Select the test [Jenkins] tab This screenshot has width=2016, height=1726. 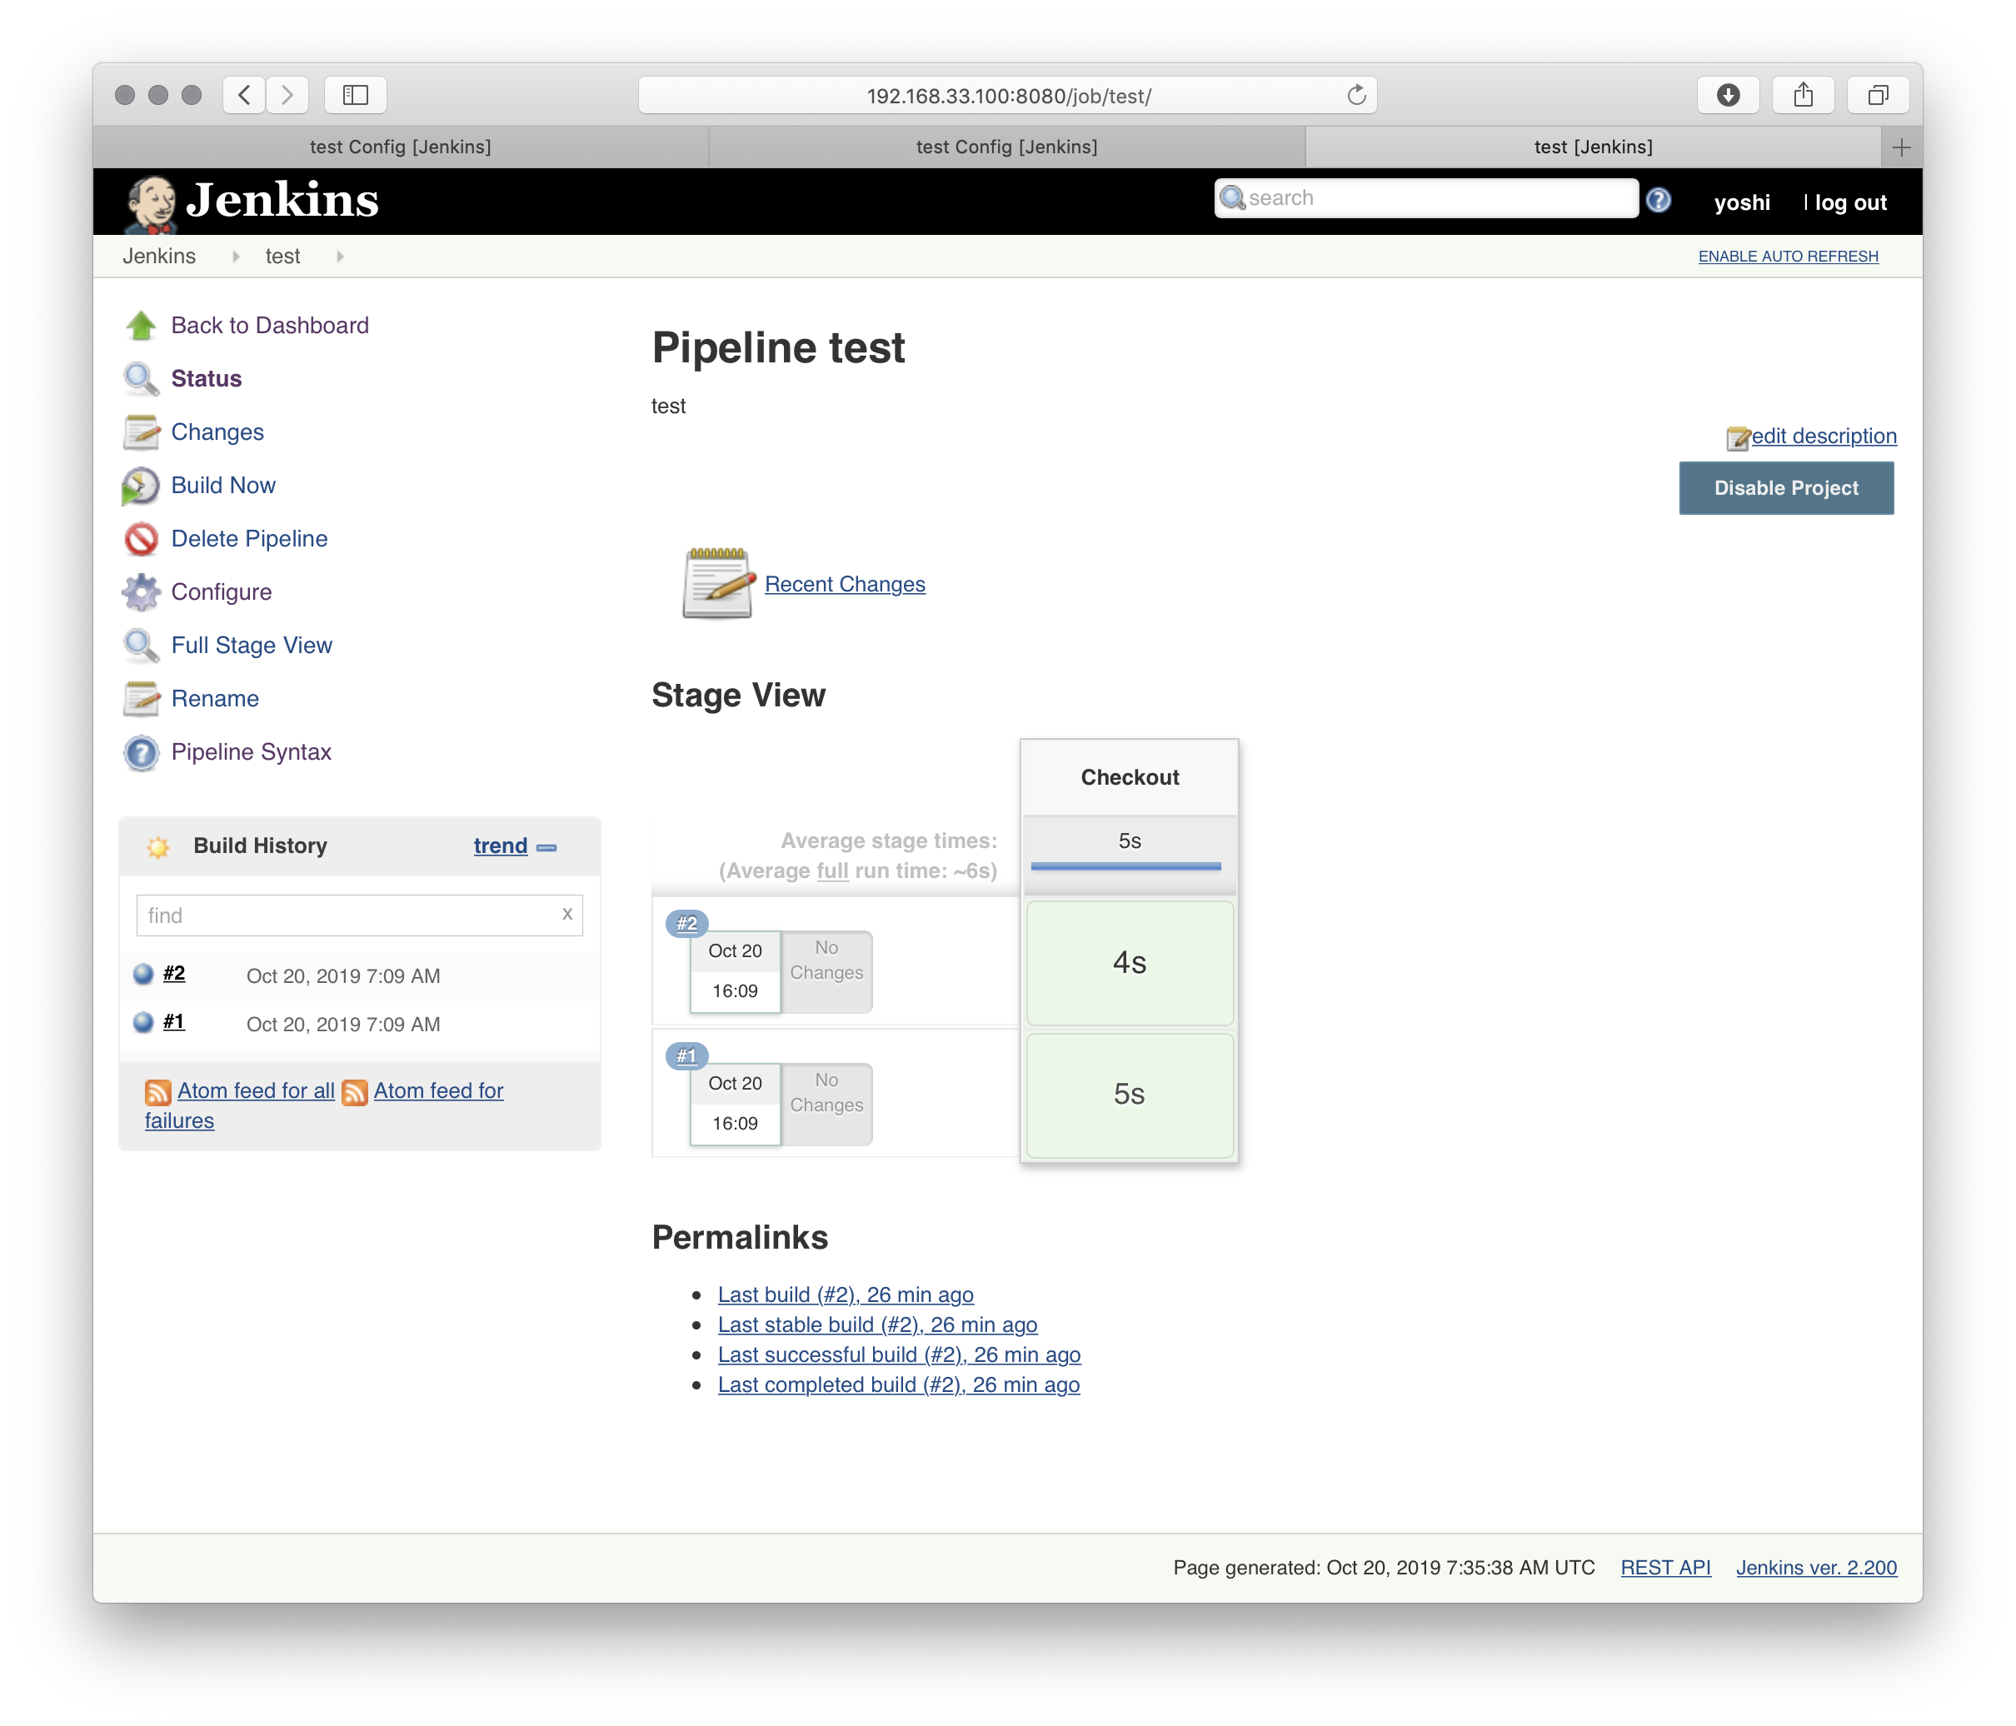click(1594, 147)
